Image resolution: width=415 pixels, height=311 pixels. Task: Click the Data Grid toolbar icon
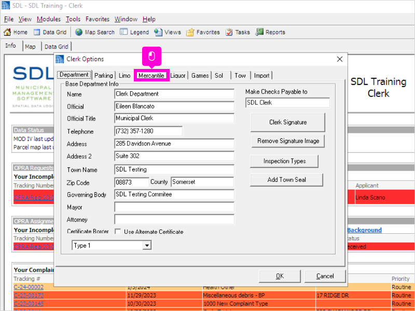coord(37,32)
